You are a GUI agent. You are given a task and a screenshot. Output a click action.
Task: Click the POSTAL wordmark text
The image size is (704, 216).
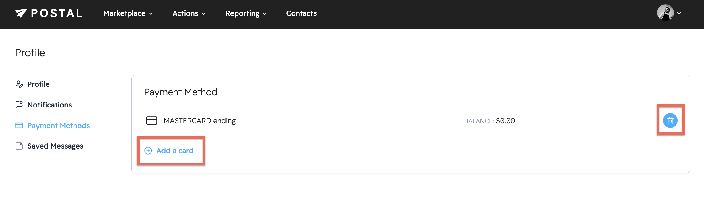click(57, 13)
